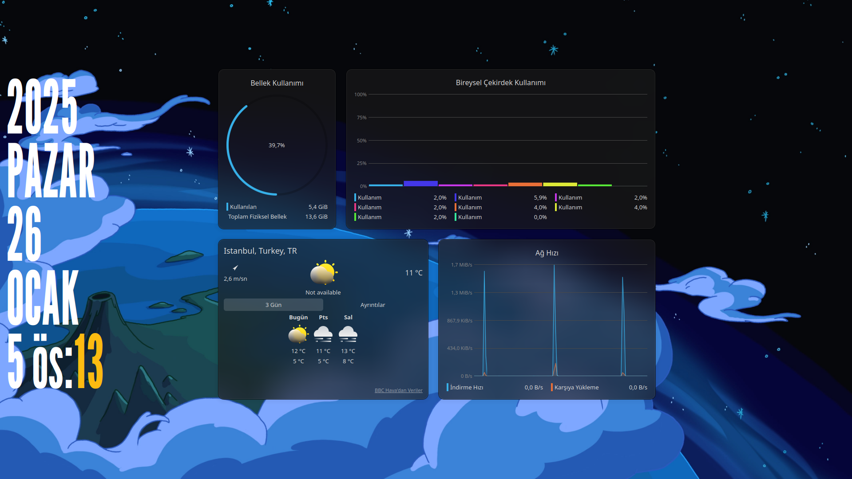Screen dimensions: 852x479
Task: Open the Ayrıntılar tab
Action: 373,305
